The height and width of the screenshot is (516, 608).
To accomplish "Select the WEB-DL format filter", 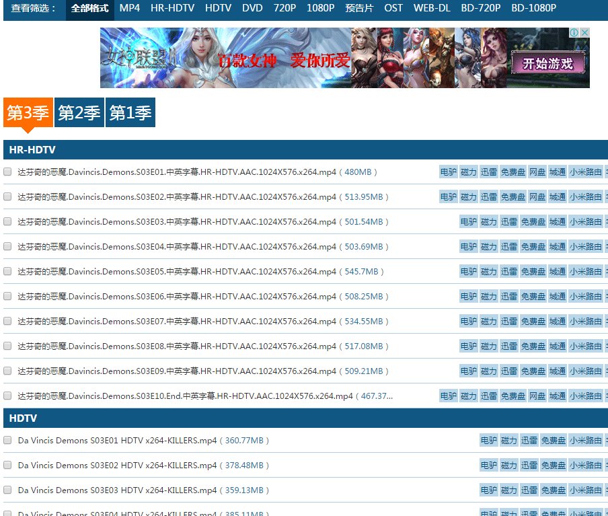I will click(x=432, y=8).
